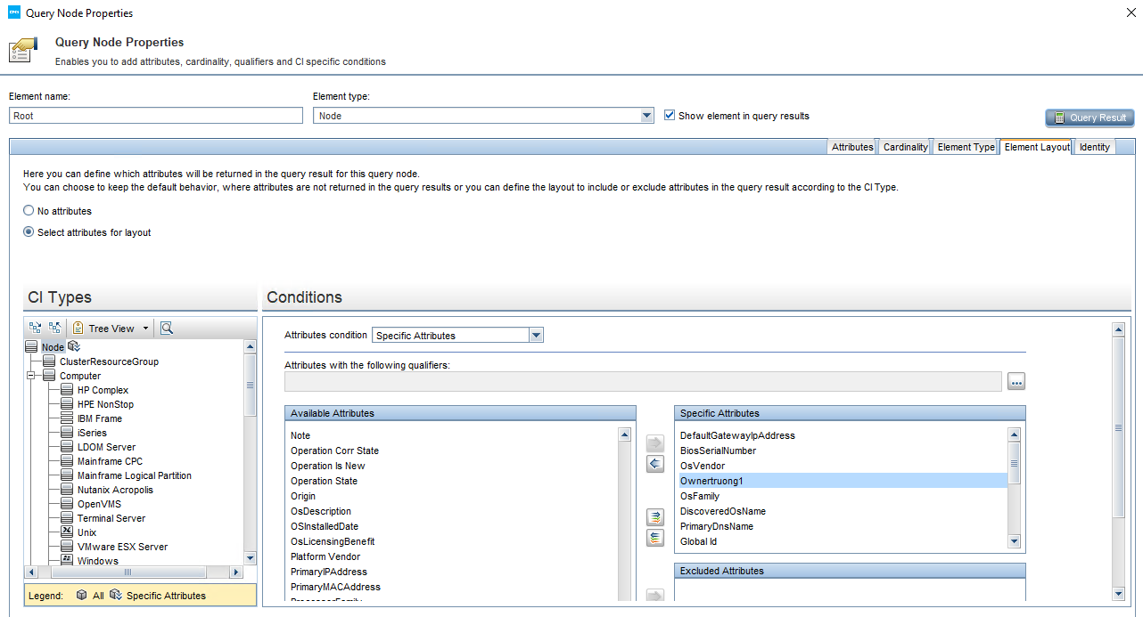Uncheck Show element in query results
Image resolution: width=1143 pixels, height=617 pixels.
669,115
